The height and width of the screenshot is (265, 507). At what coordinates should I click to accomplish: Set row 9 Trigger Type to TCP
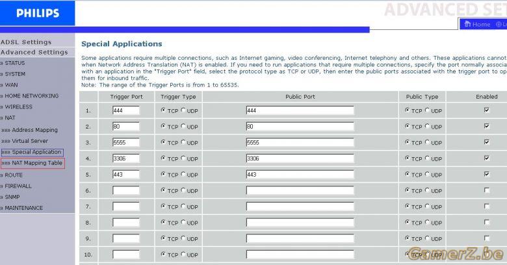tap(163, 238)
